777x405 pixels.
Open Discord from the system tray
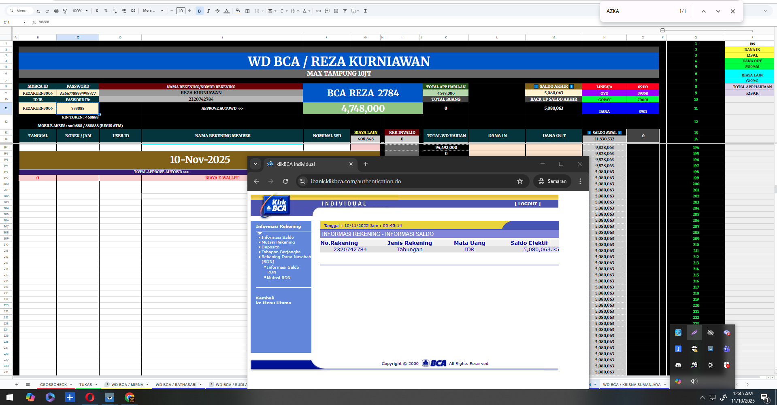(678, 365)
